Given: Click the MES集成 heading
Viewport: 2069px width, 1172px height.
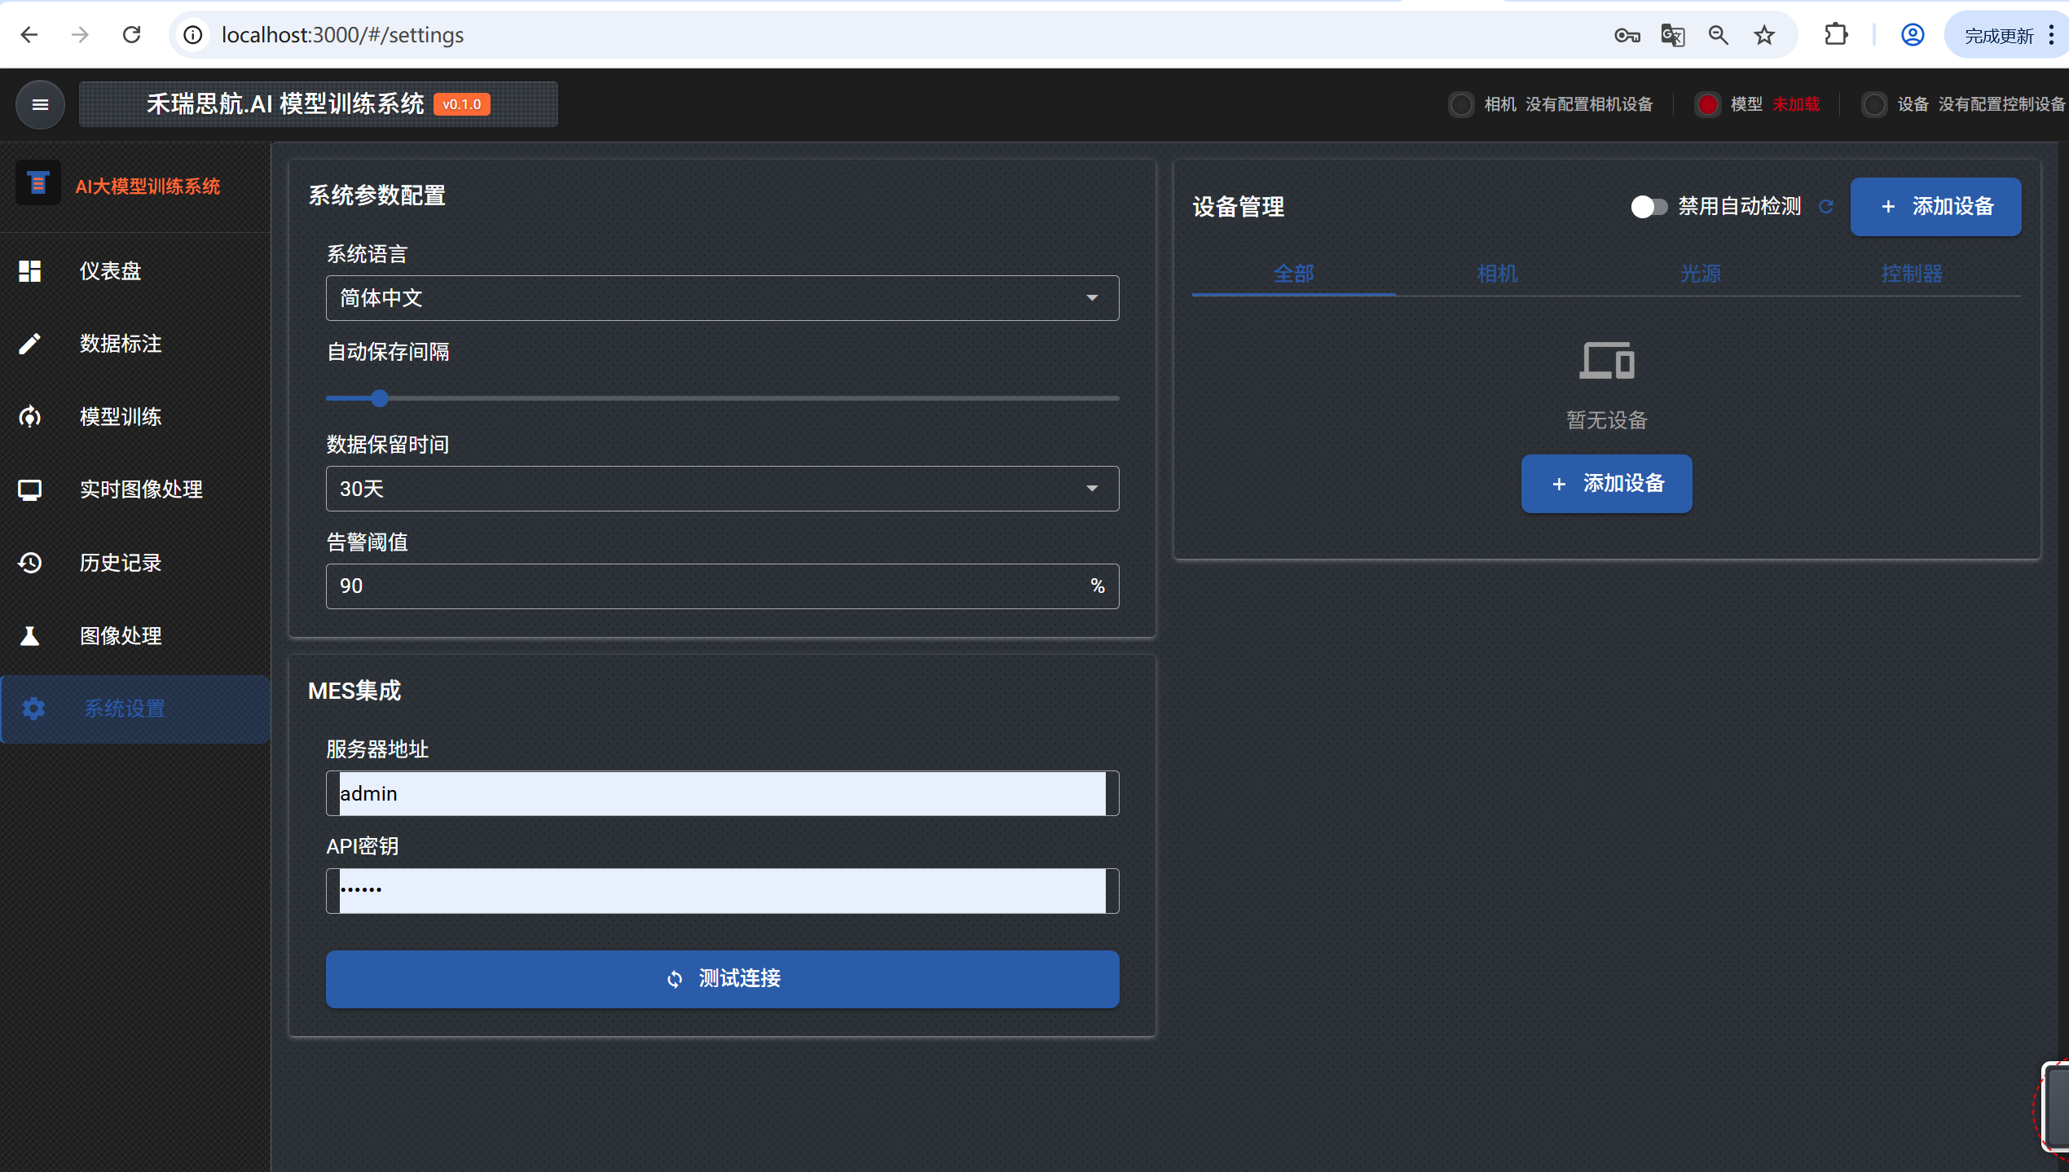Looking at the screenshot, I should click(354, 691).
